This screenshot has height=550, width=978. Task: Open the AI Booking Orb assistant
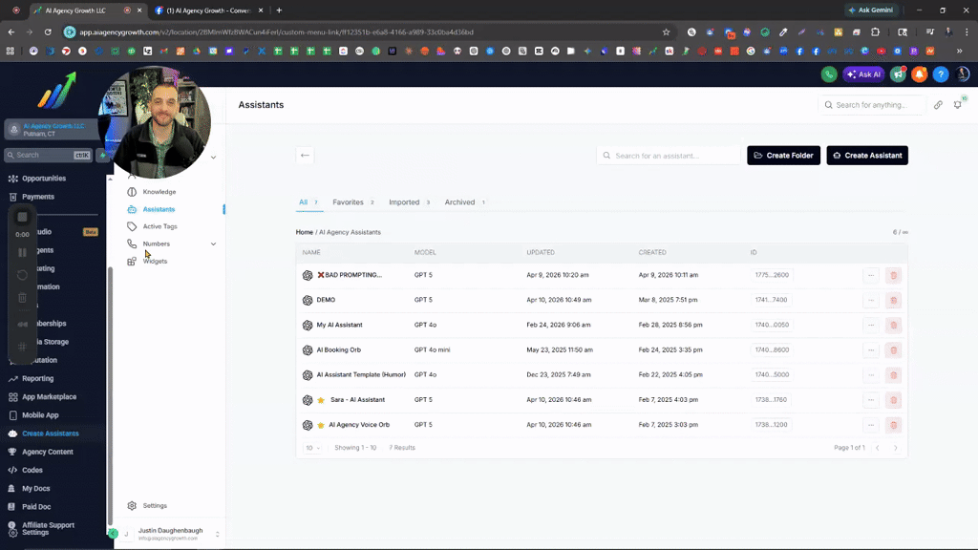[339, 349]
